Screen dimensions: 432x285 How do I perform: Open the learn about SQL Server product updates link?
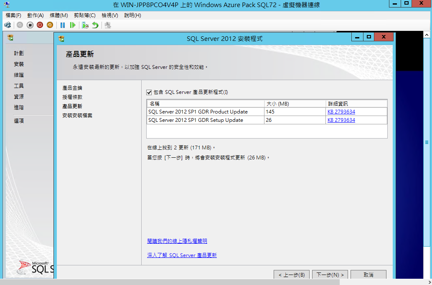pyautogui.click(x=182, y=255)
